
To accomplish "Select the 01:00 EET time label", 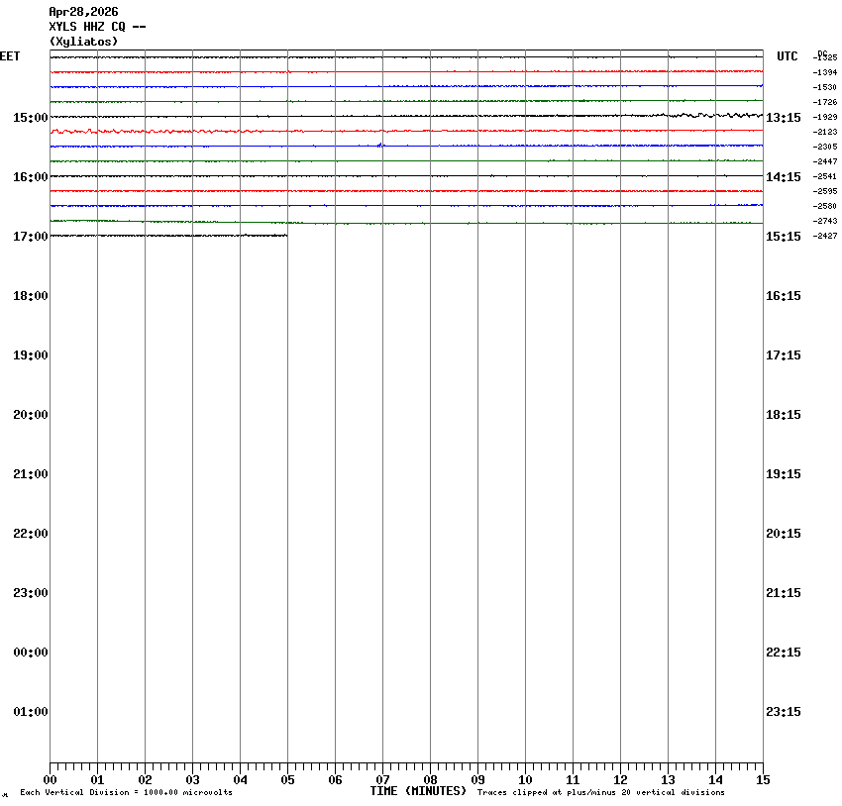I will point(30,712).
